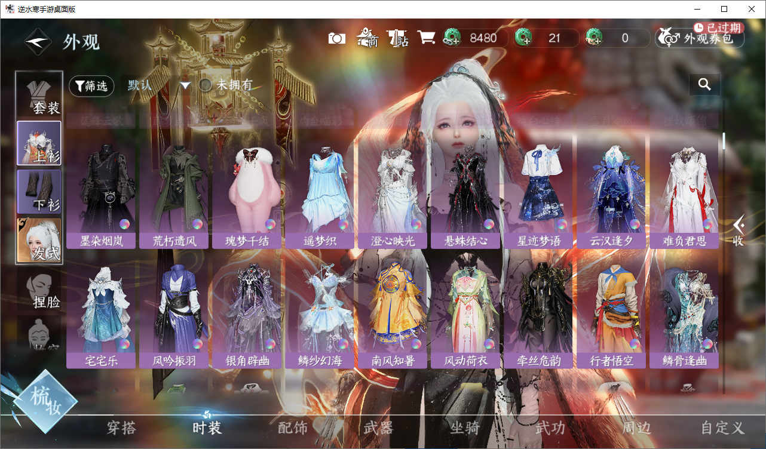Click the dye icon on 瑰梦千结

(x=270, y=224)
